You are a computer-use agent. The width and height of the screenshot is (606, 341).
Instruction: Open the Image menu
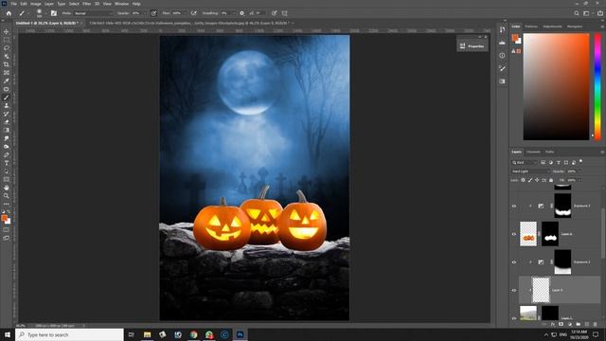36,4
